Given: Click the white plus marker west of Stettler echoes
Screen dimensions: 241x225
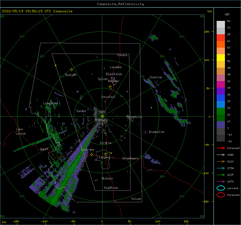Looking at the screenshot, I should coord(151,108).
